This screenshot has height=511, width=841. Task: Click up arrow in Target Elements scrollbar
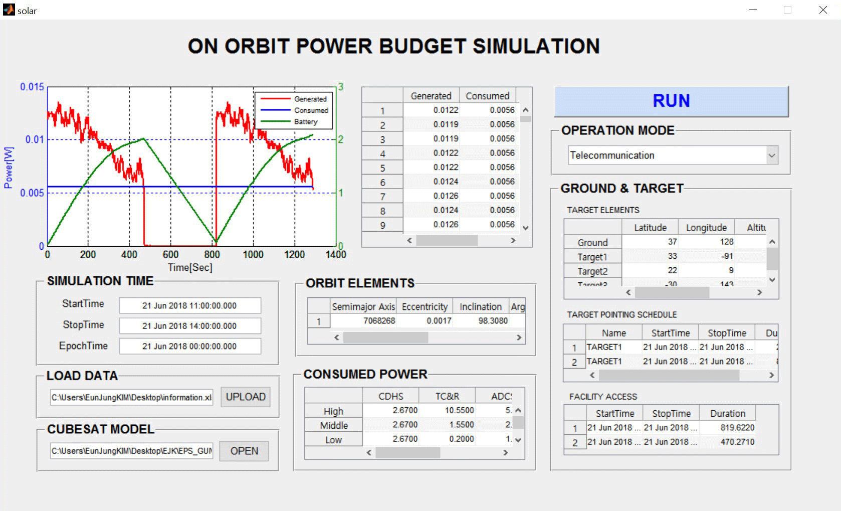772,242
